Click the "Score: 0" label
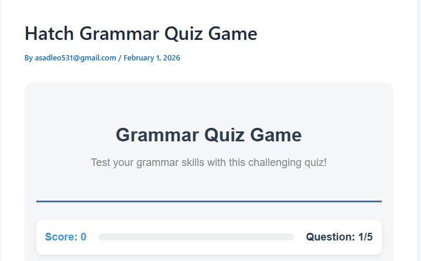 tap(66, 237)
